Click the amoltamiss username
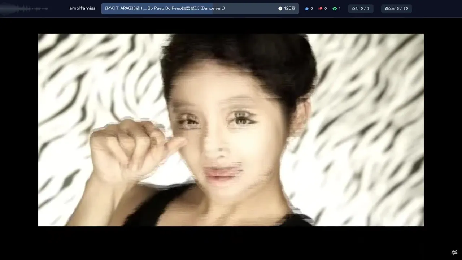Image resolution: width=462 pixels, height=260 pixels. 82,8
